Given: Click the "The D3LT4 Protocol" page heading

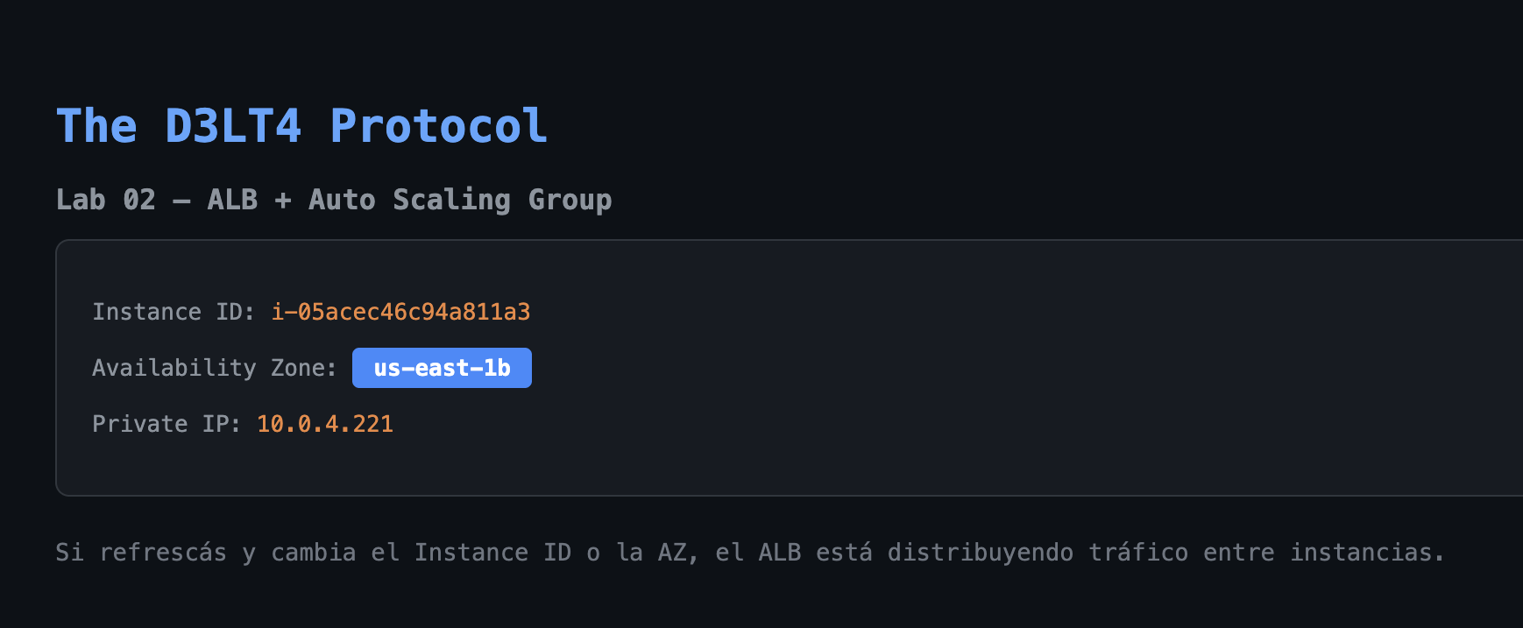Looking at the screenshot, I should pos(301,126).
